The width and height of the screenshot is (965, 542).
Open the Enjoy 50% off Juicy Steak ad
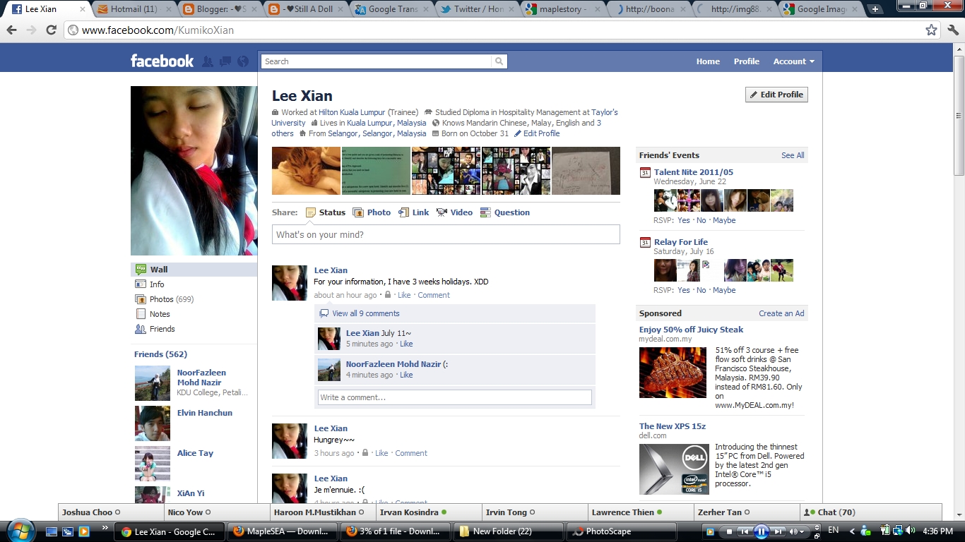(691, 330)
